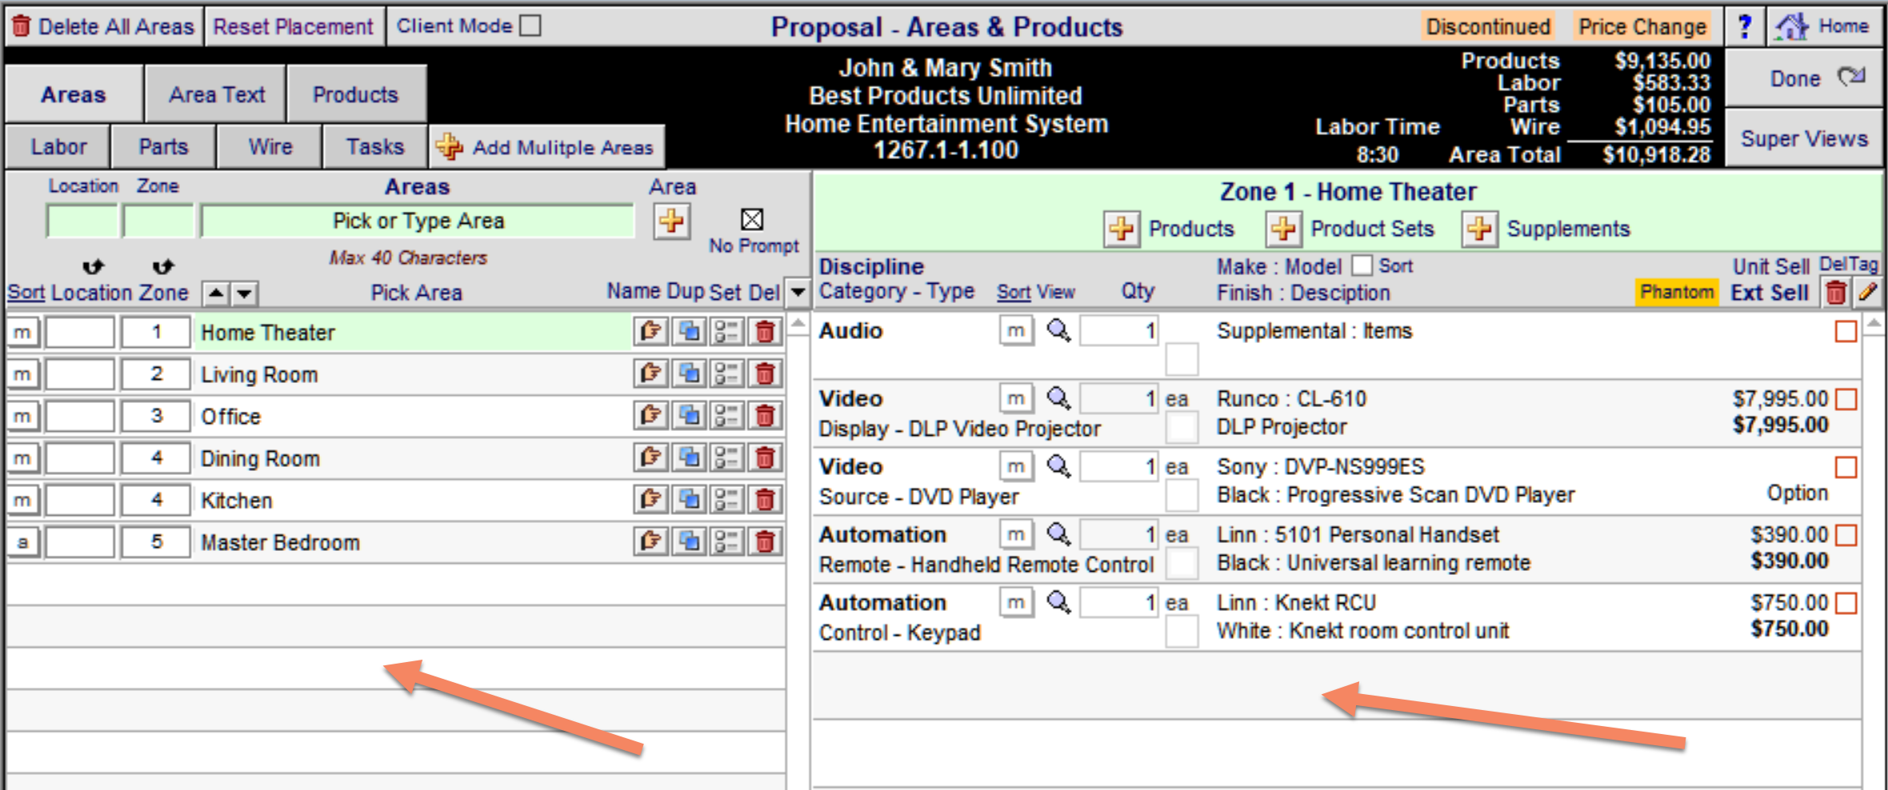Viewport: 1888px width, 790px height.
Task: Click Sort link in Discipline header
Action: point(1014,293)
